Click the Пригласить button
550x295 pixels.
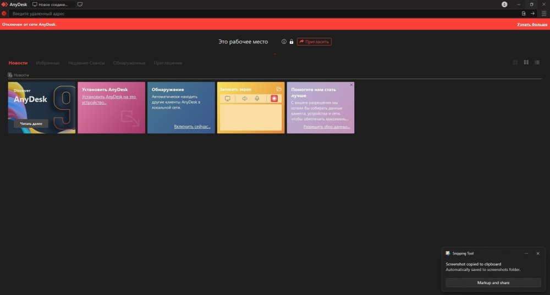pos(314,42)
